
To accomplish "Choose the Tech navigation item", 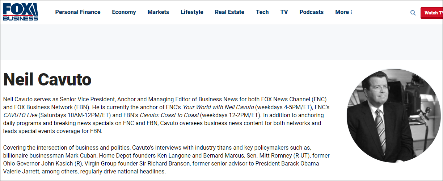I will [x=262, y=12].
